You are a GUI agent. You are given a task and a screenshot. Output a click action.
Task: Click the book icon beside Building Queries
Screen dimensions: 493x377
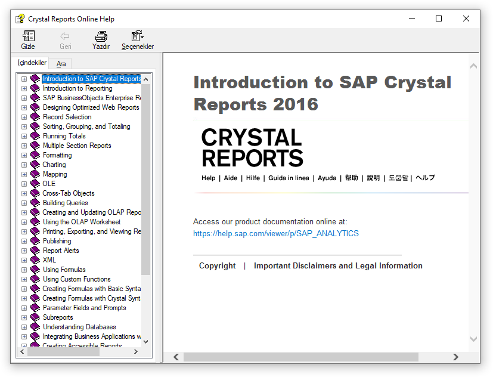tap(35, 203)
